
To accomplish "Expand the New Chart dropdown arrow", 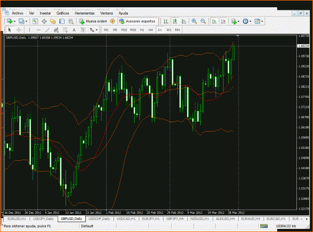I will point(15,21).
